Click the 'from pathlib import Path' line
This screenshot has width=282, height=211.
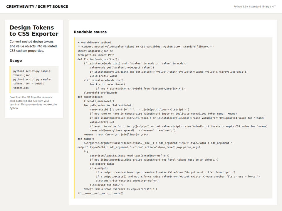(96, 55)
